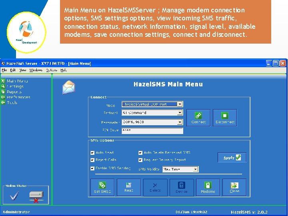Image resolution: width=288 pixels, height=216 pixels.
Task: Open the Device info button
Action: pos(182,188)
